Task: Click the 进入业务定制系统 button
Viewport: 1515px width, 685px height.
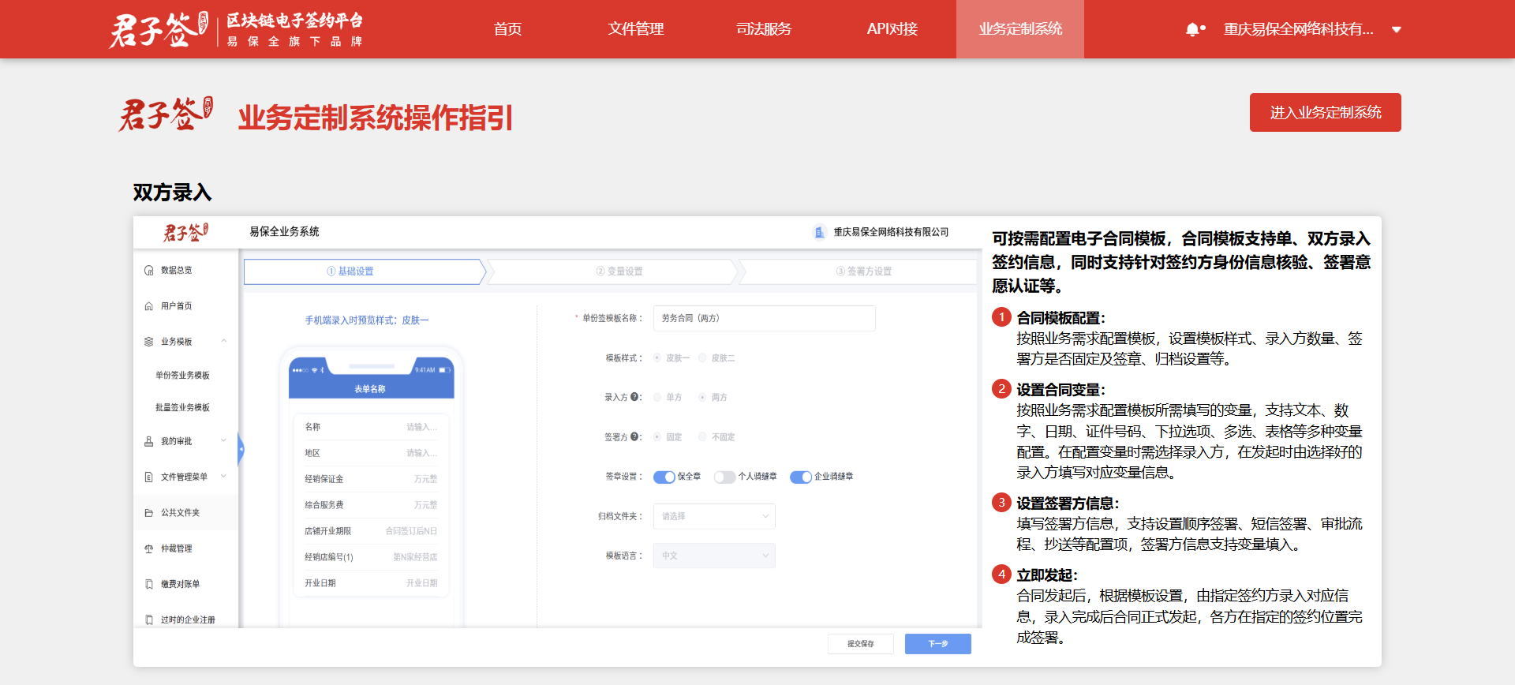Action: pyautogui.click(x=1325, y=113)
